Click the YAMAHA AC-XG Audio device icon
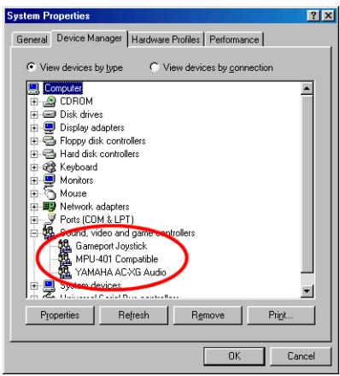 pos(65,272)
